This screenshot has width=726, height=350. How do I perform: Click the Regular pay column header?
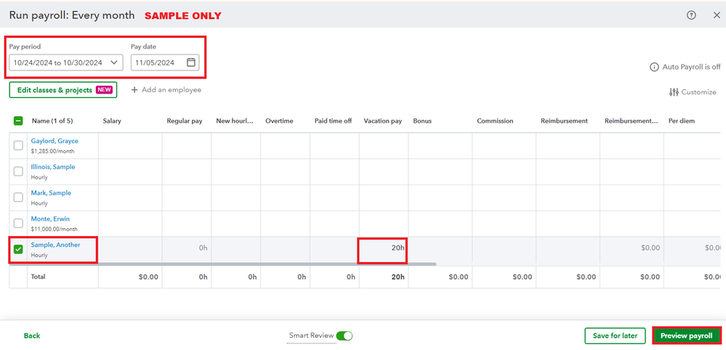click(x=185, y=121)
